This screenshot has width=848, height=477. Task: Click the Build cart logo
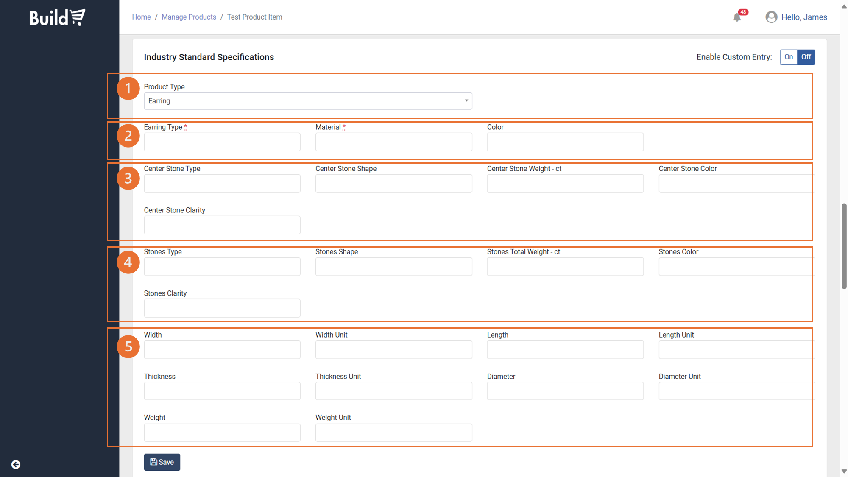[x=57, y=17]
